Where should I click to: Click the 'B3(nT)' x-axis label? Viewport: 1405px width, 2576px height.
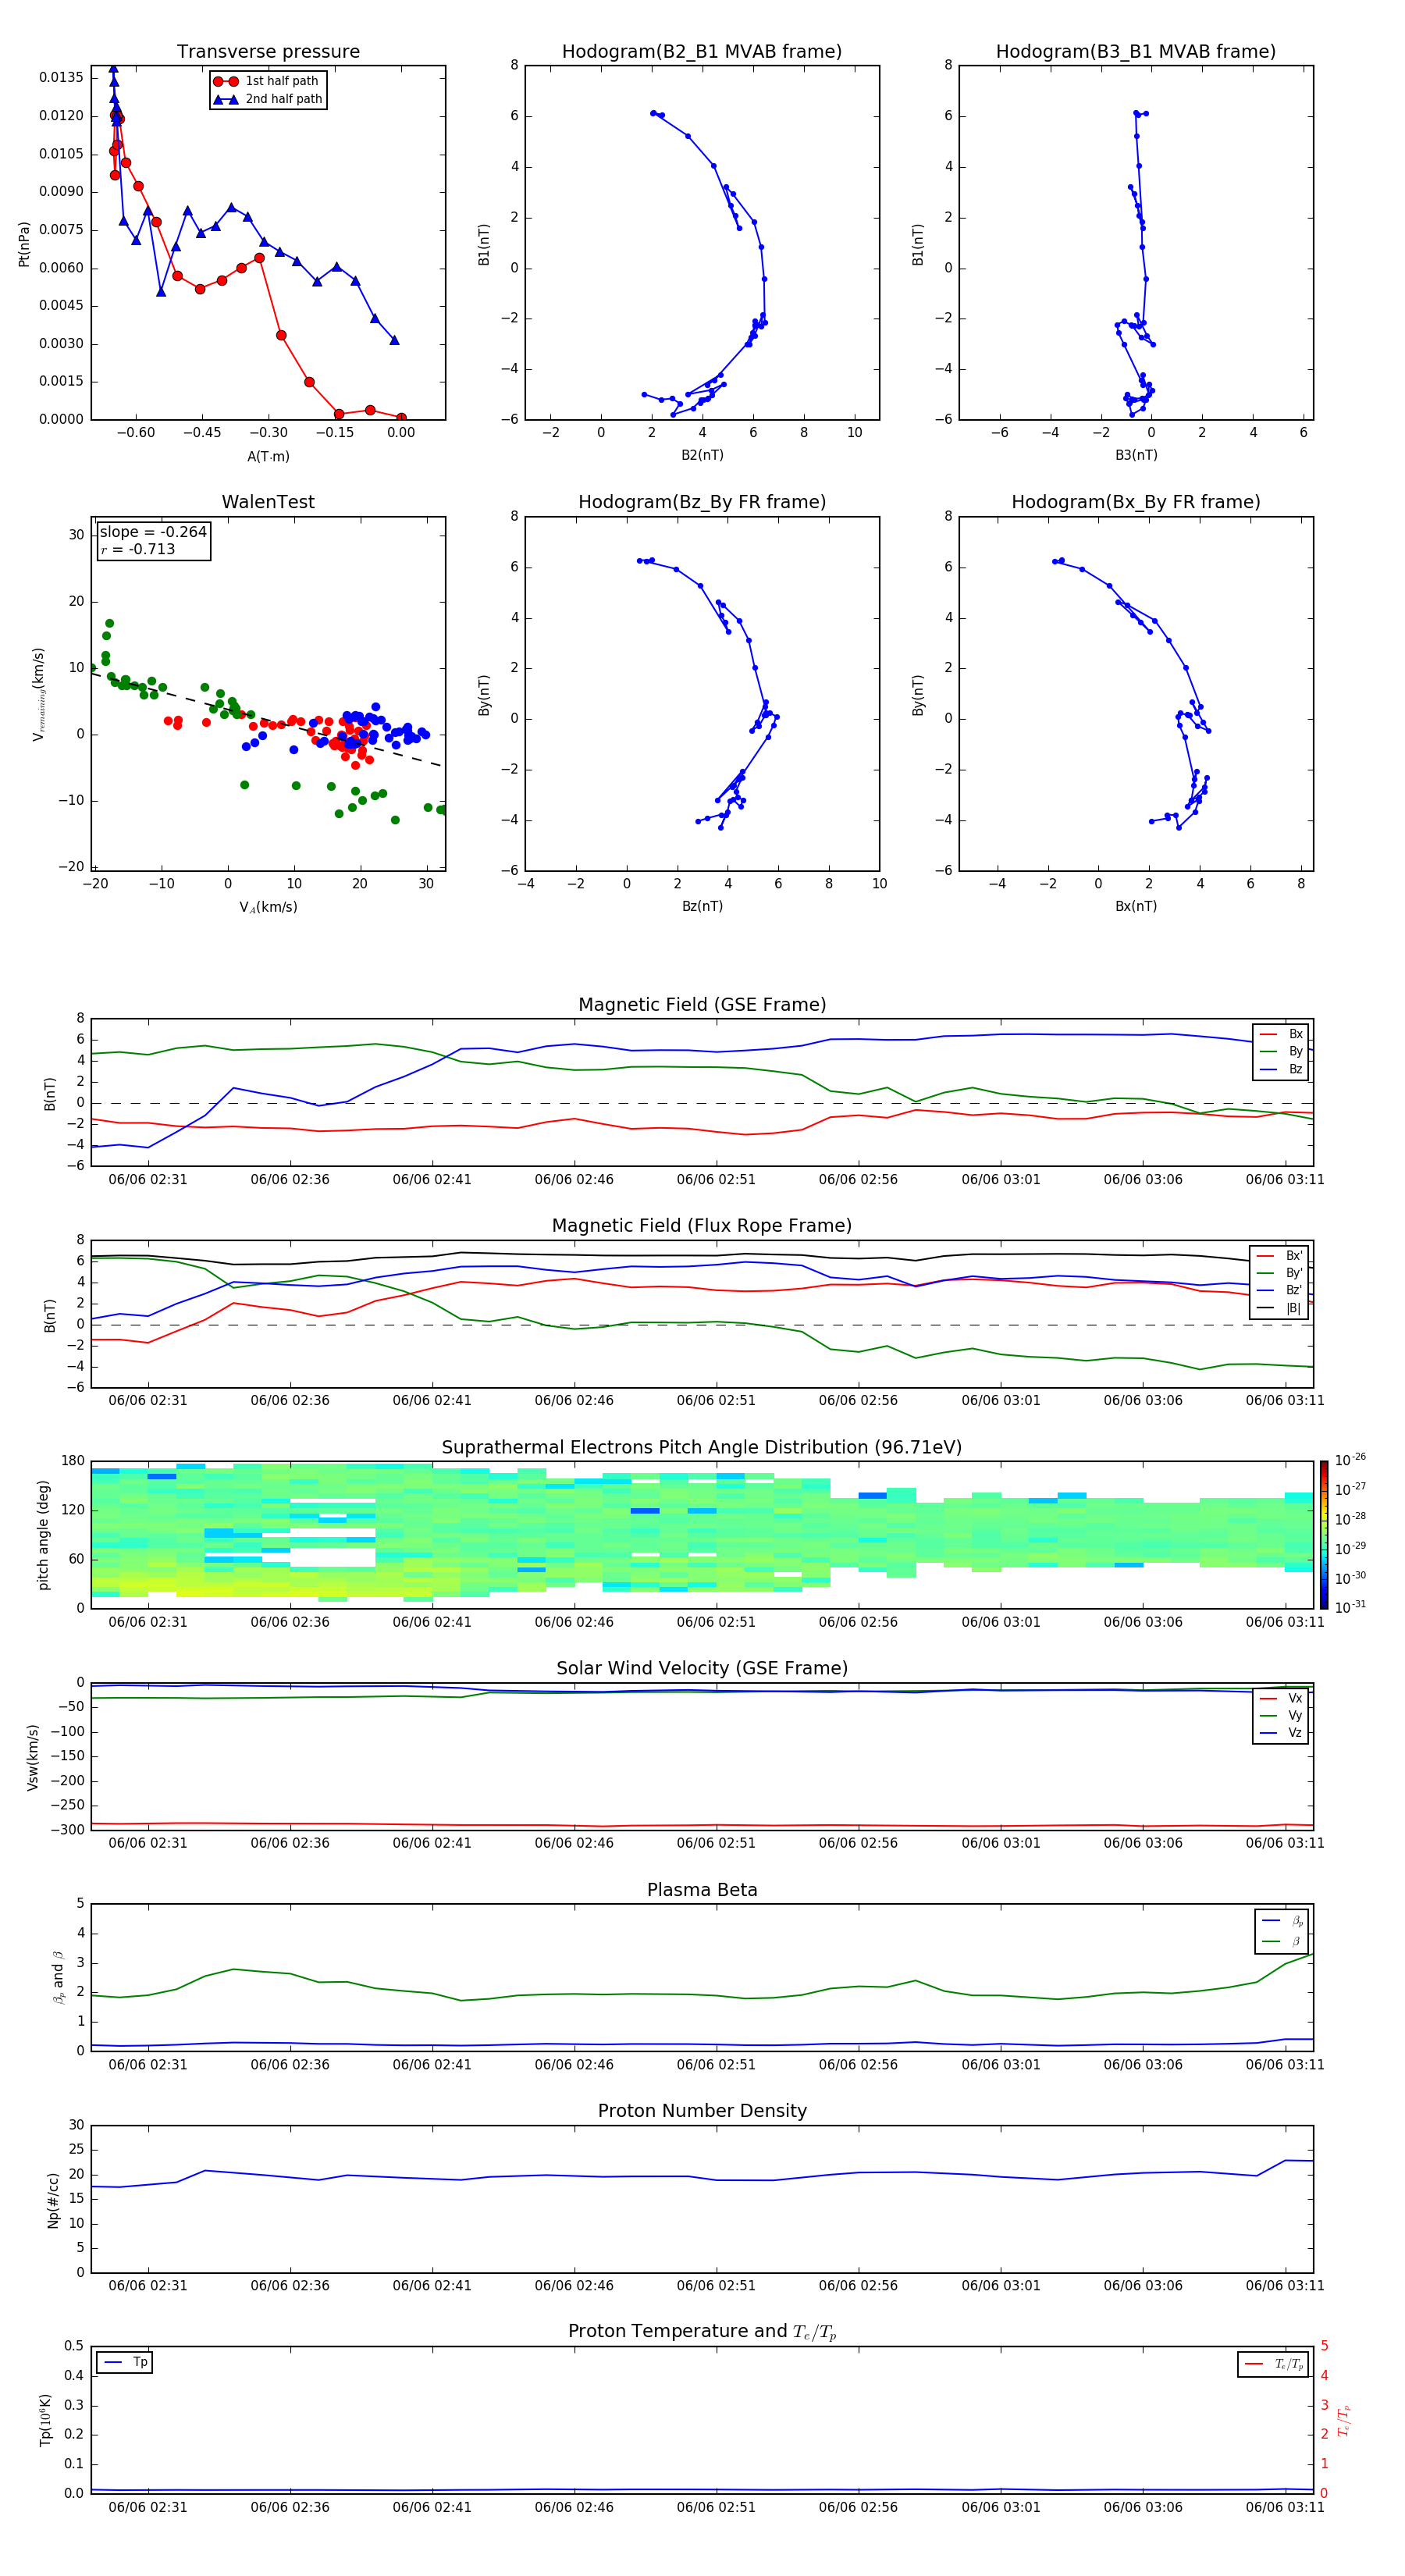[1136, 455]
